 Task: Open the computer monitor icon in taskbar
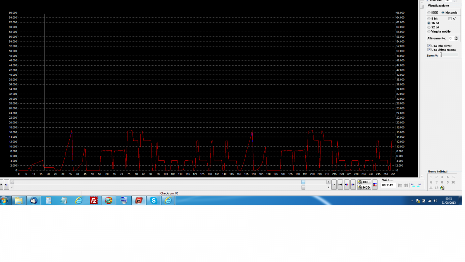pos(124,200)
